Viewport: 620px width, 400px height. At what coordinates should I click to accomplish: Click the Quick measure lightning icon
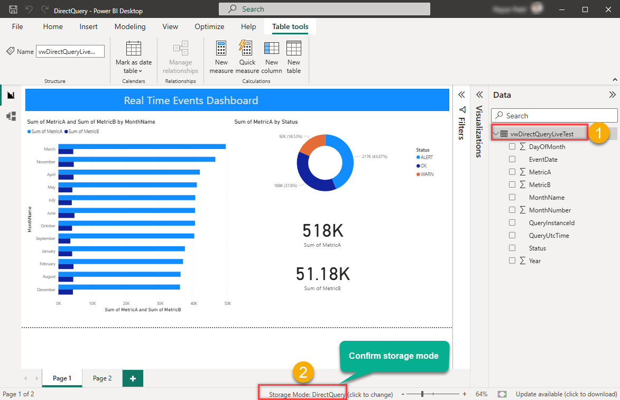[x=247, y=49]
